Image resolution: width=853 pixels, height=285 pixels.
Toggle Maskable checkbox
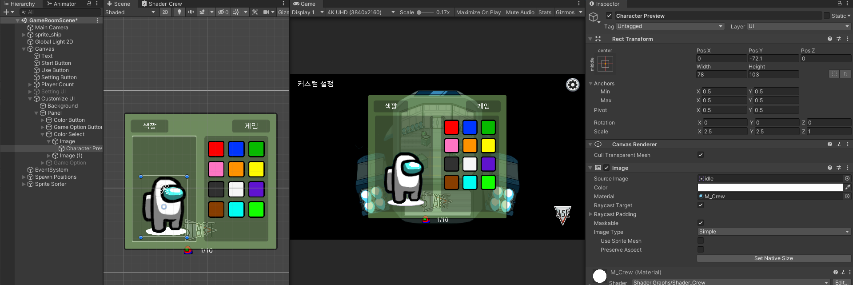click(701, 223)
